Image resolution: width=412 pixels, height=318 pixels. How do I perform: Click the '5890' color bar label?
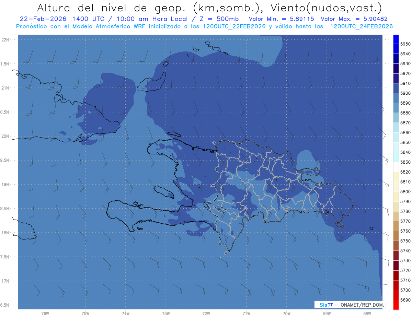tap(405, 103)
